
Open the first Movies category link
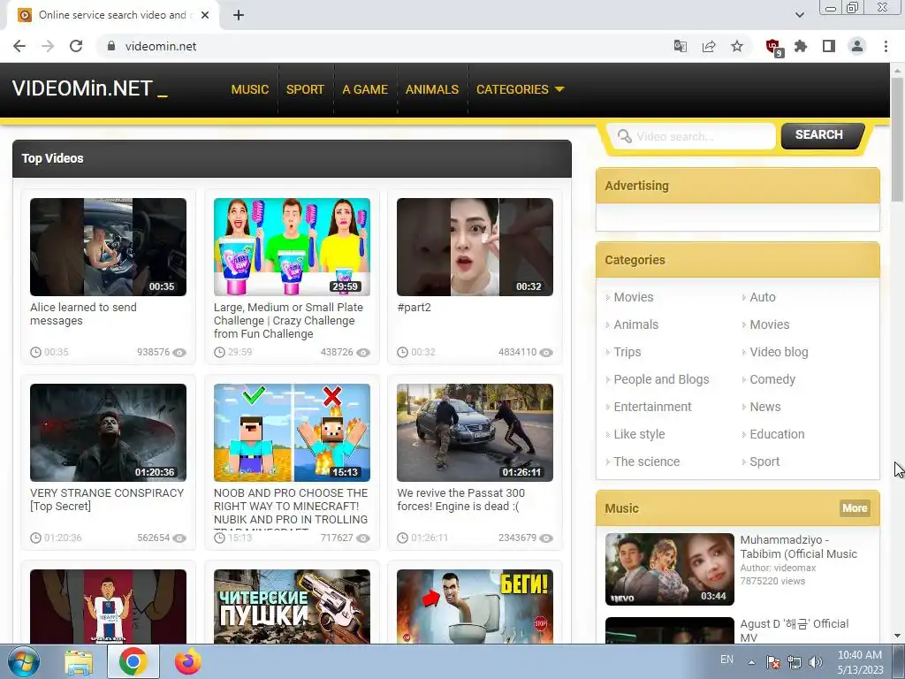pos(633,297)
